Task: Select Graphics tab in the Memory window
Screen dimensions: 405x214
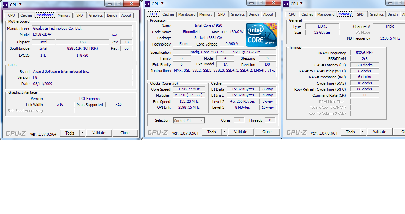Action: pyautogui.click(x=376, y=14)
